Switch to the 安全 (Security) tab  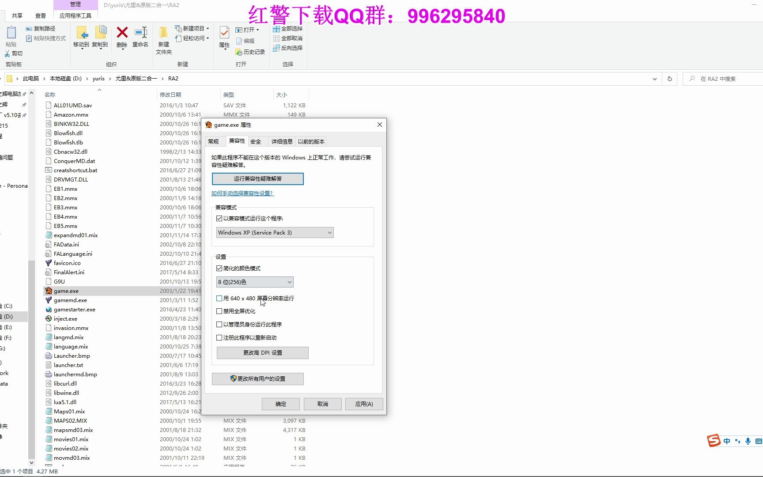pyautogui.click(x=256, y=142)
